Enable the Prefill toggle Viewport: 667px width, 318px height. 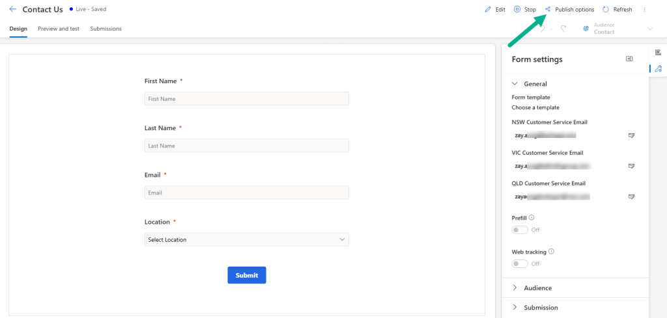click(520, 230)
